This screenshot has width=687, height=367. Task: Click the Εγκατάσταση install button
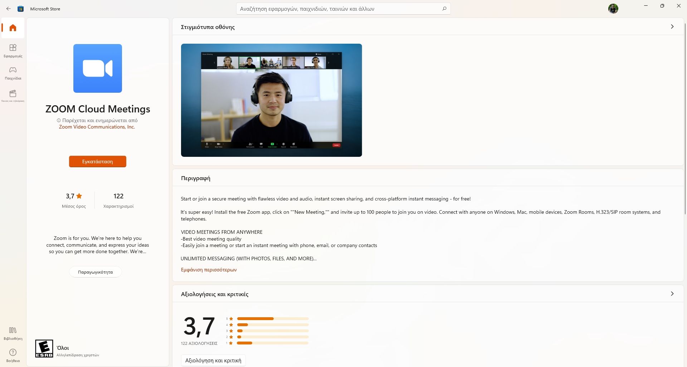click(x=97, y=161)
